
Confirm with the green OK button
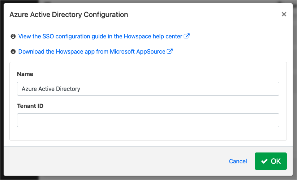pyautogui.click(x=271, y=161)
